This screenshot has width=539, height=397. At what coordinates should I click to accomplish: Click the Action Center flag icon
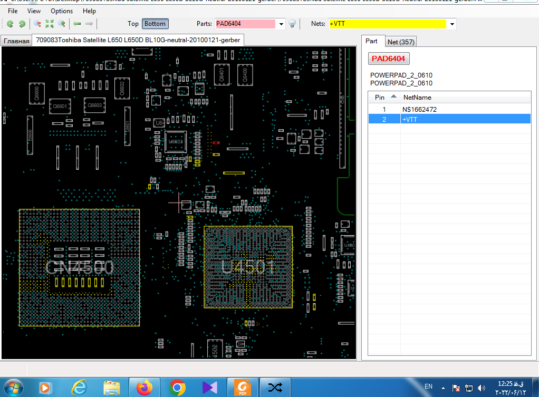(x=456, y=388)
